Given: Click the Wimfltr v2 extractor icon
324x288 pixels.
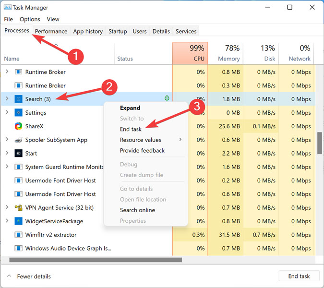Looking at the screenshot, I should point(18,235).
